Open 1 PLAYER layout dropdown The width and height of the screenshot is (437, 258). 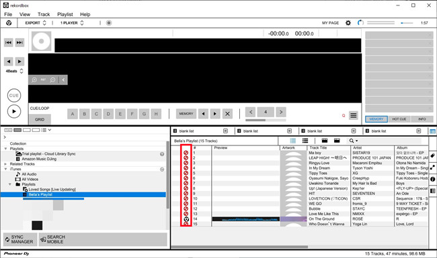coord(72,23)
